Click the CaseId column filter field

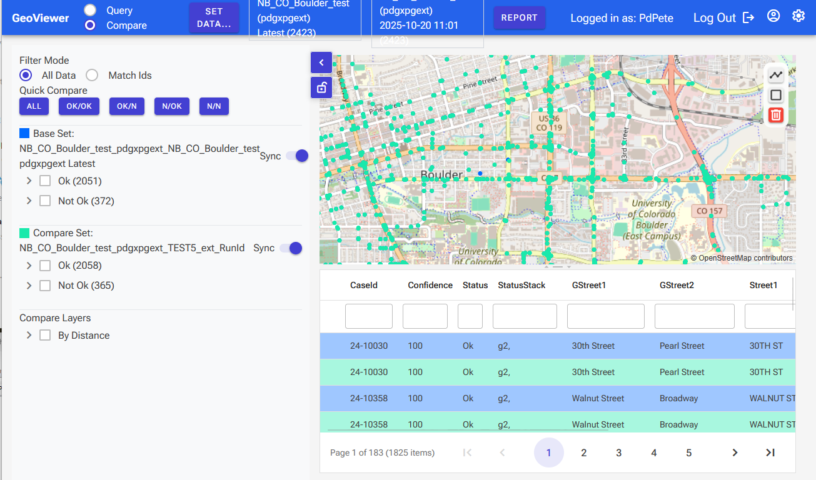[x=369, y=316]
